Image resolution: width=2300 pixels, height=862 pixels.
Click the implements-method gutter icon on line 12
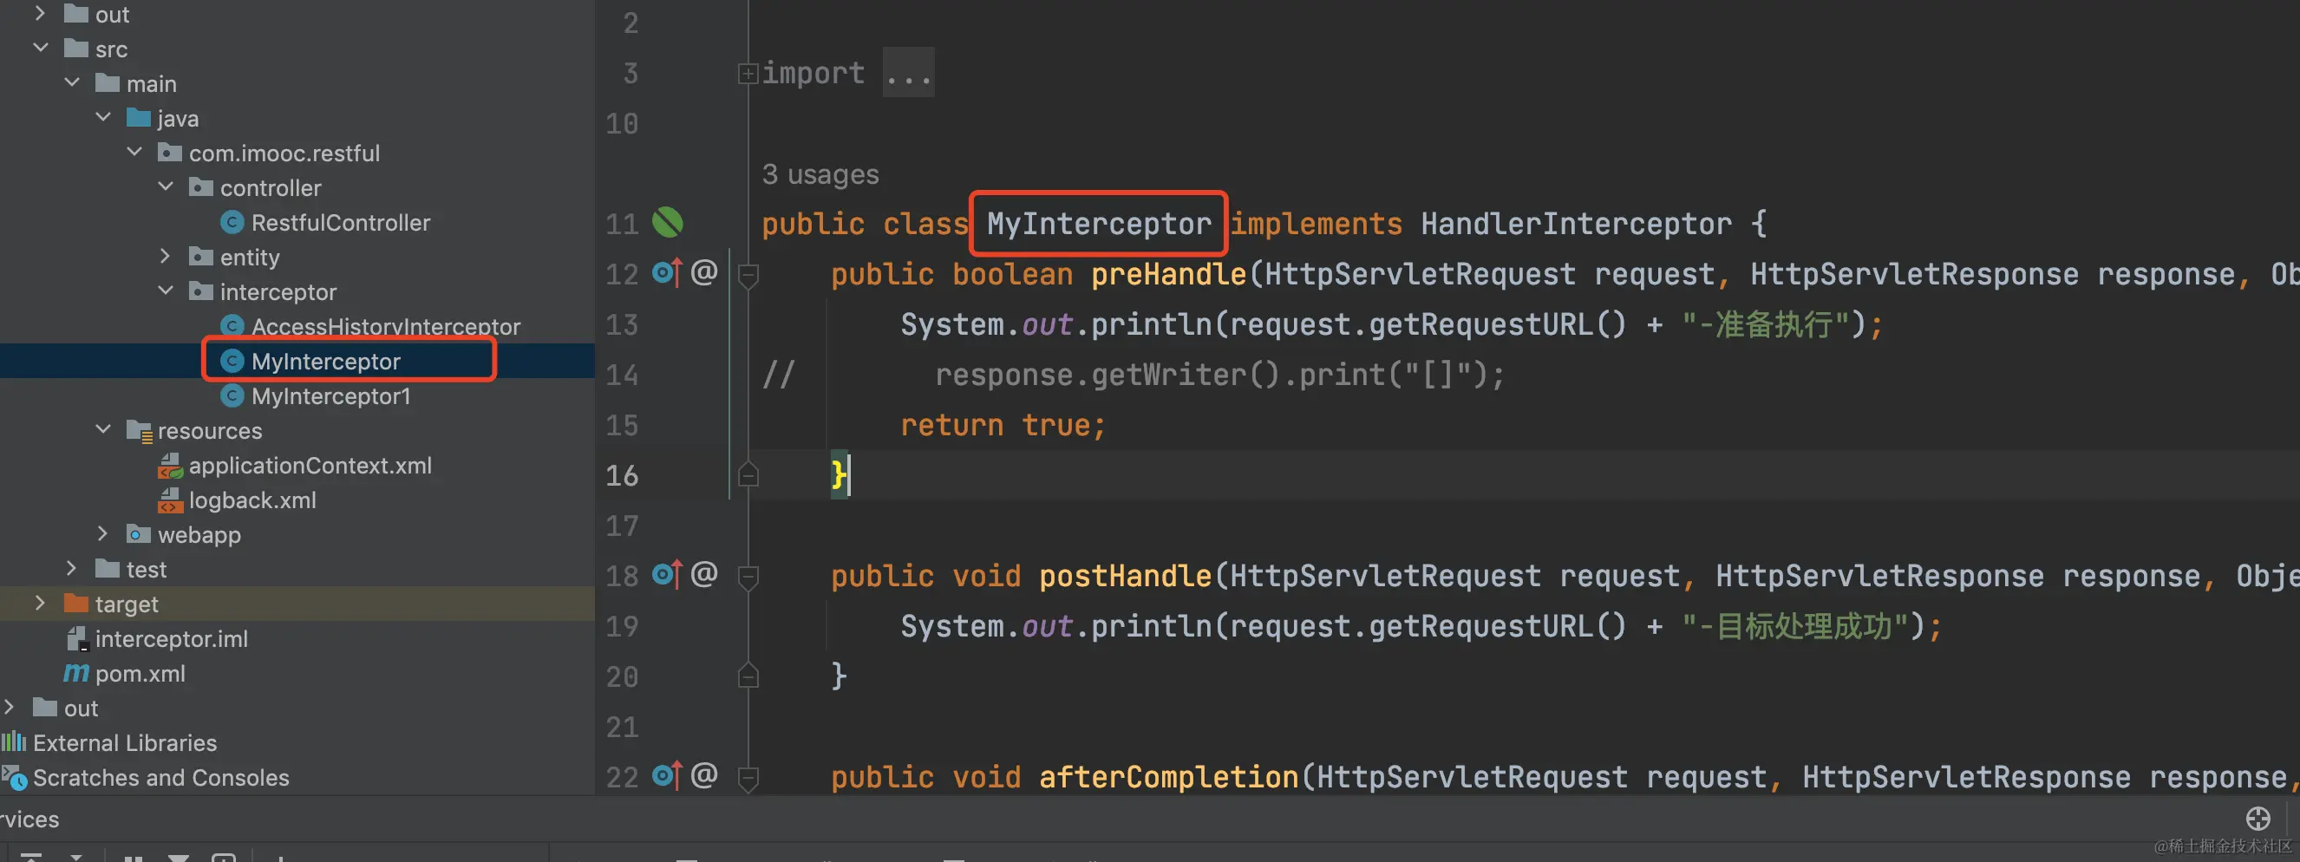[667, 272]
